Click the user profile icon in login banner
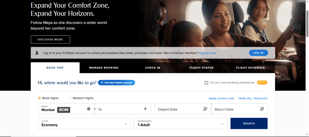 coord(37,53)
